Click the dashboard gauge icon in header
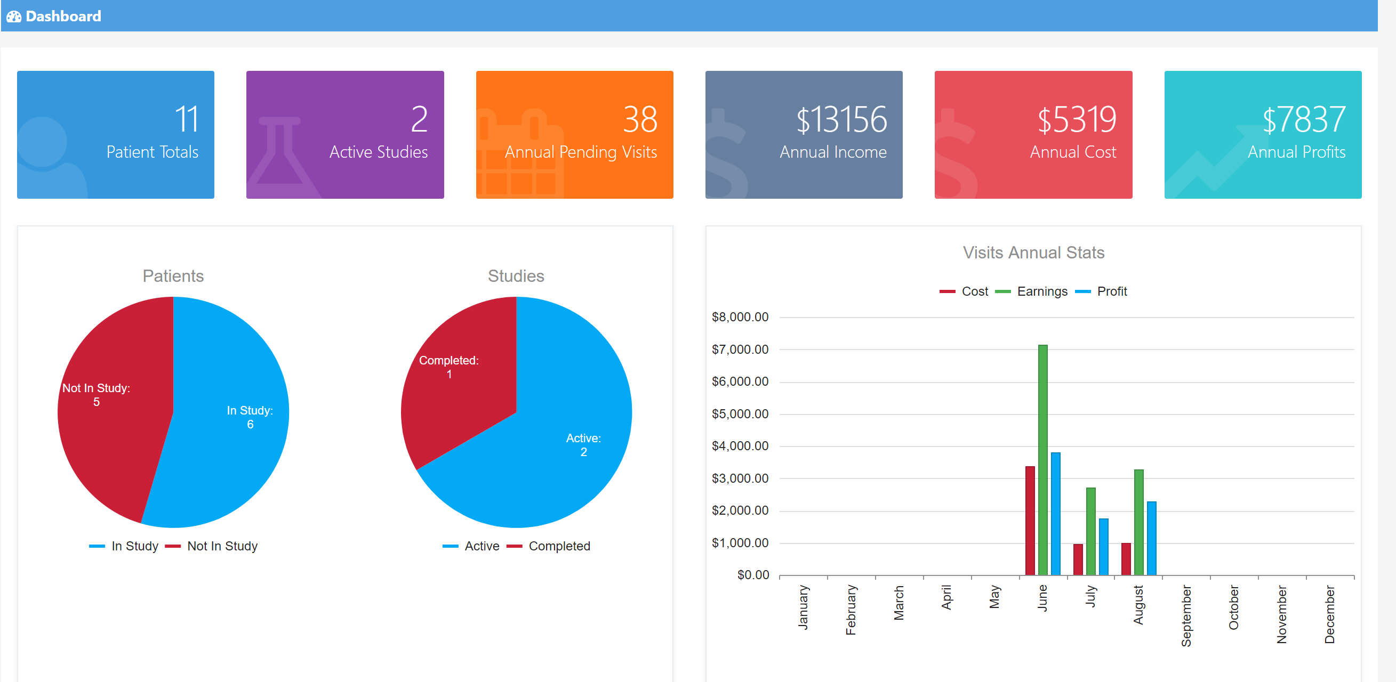Viewport: 1396px width, 682px height. point(13,17)
